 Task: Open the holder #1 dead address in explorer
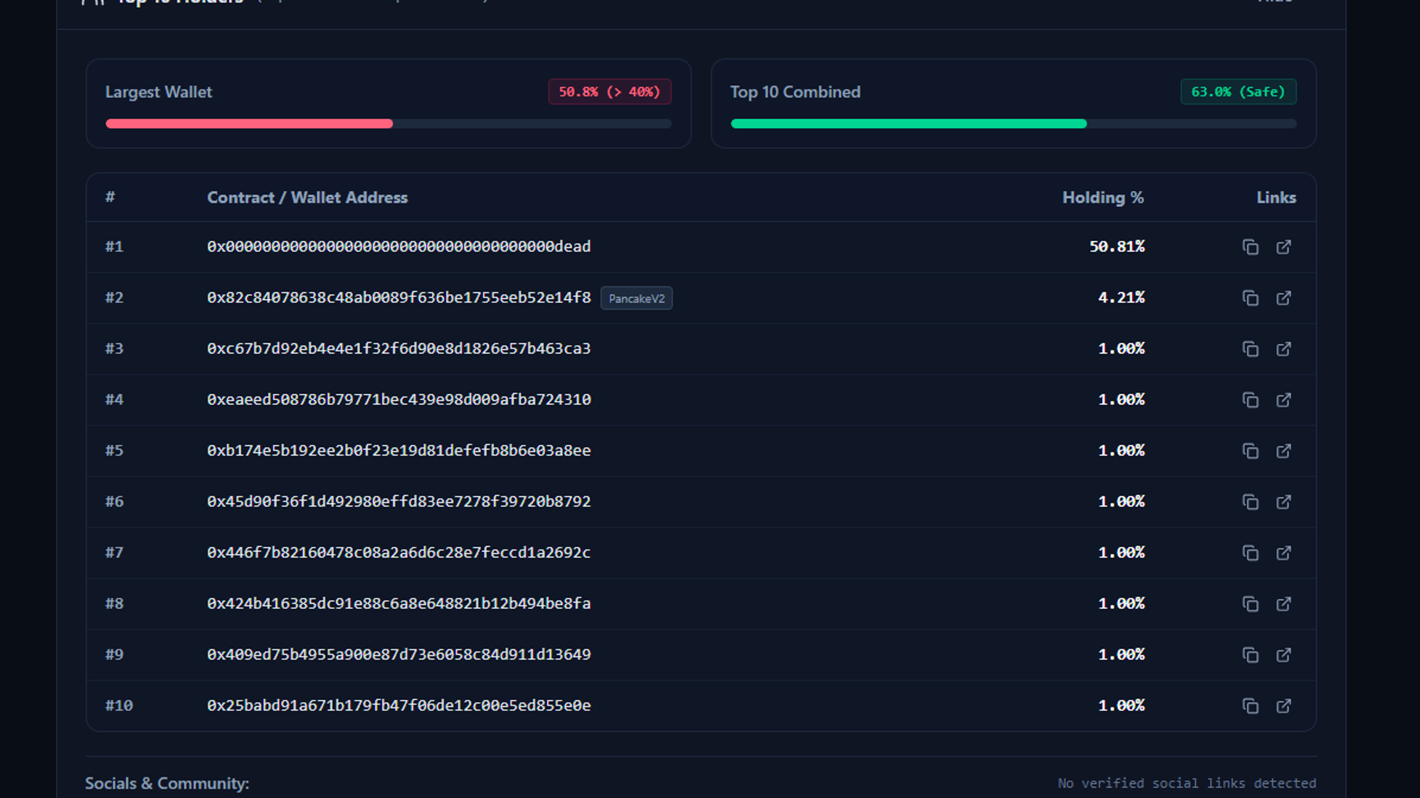(x=1284, y=247)
